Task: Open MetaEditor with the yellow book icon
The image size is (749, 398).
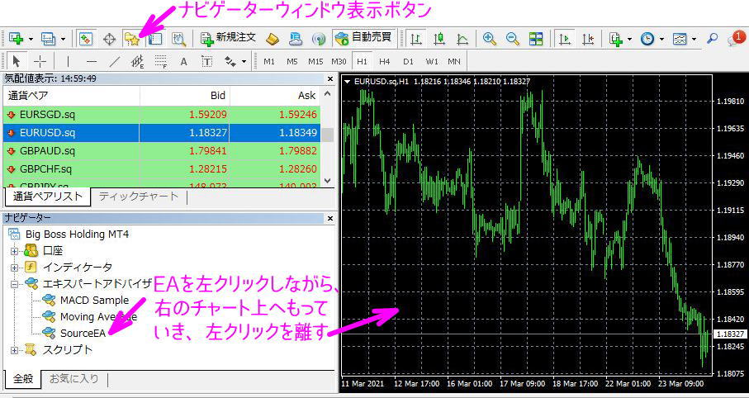Action: (273, 39)
